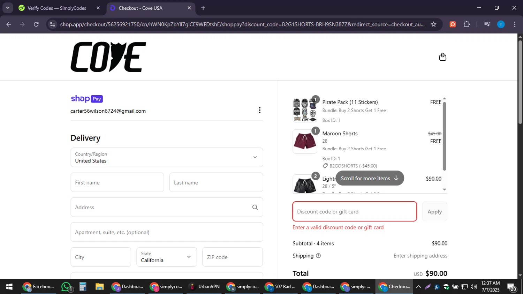This screenshot has width=523, height=294.
Task: Bookmark this page with the star icon
Action: (433, 24)
